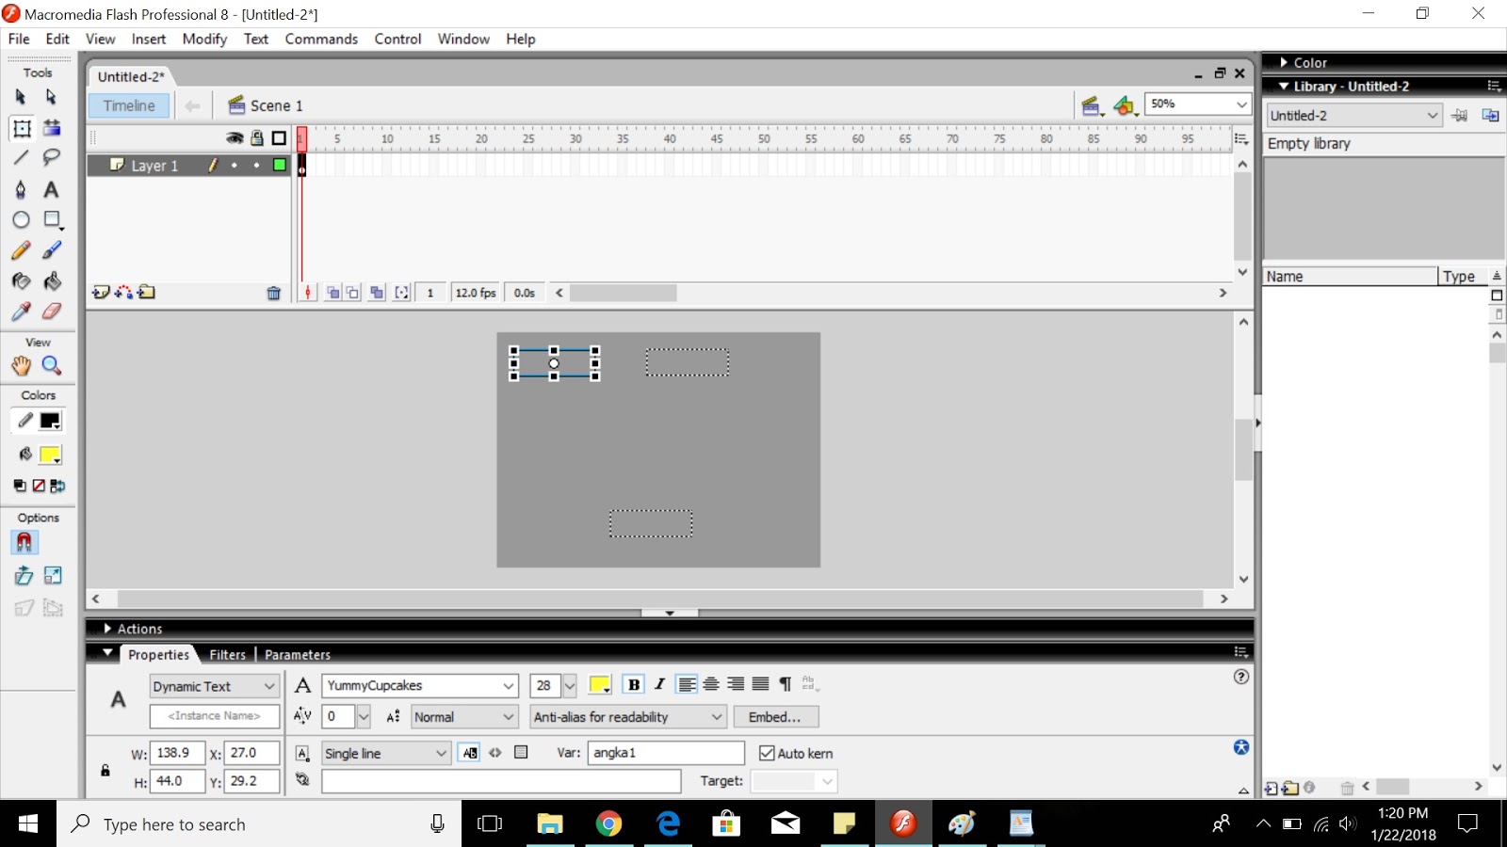
Task: Switch to the Filters tab
Action: click(x=227, y=654)
